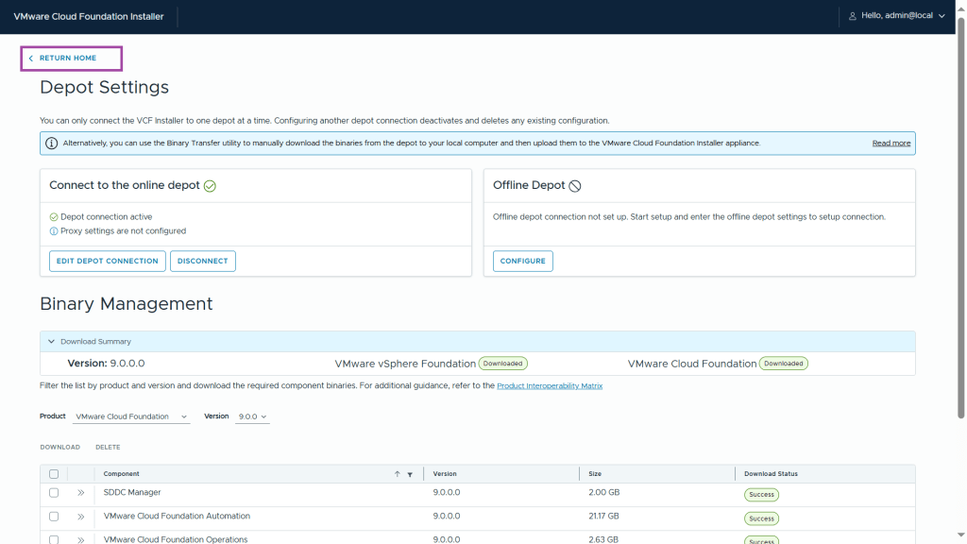
Task: Sort the Component column with arrow icon
Action: [398, 474]
